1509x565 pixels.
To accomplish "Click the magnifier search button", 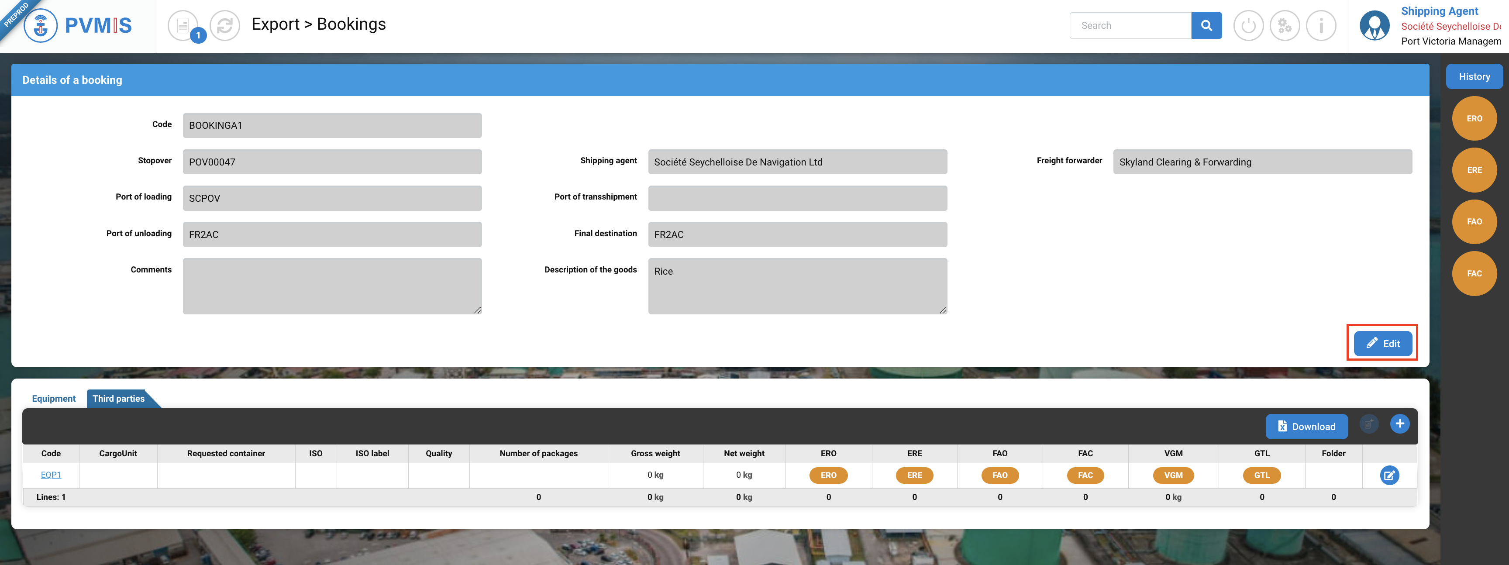I will [1206, 26].
